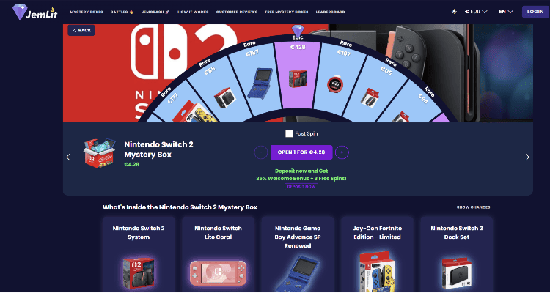Go to the Leaderboard page
The image size is (550, 293).
point(330,12)
